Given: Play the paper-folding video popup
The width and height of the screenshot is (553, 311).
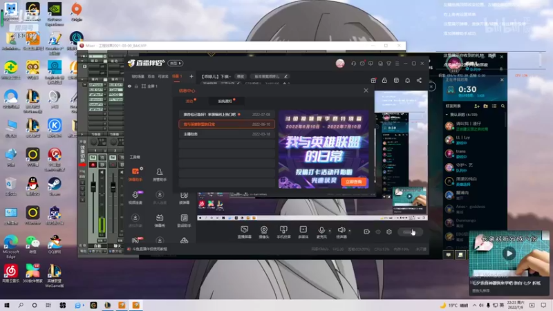Looking at the screenshot, I should coord(509,253).
